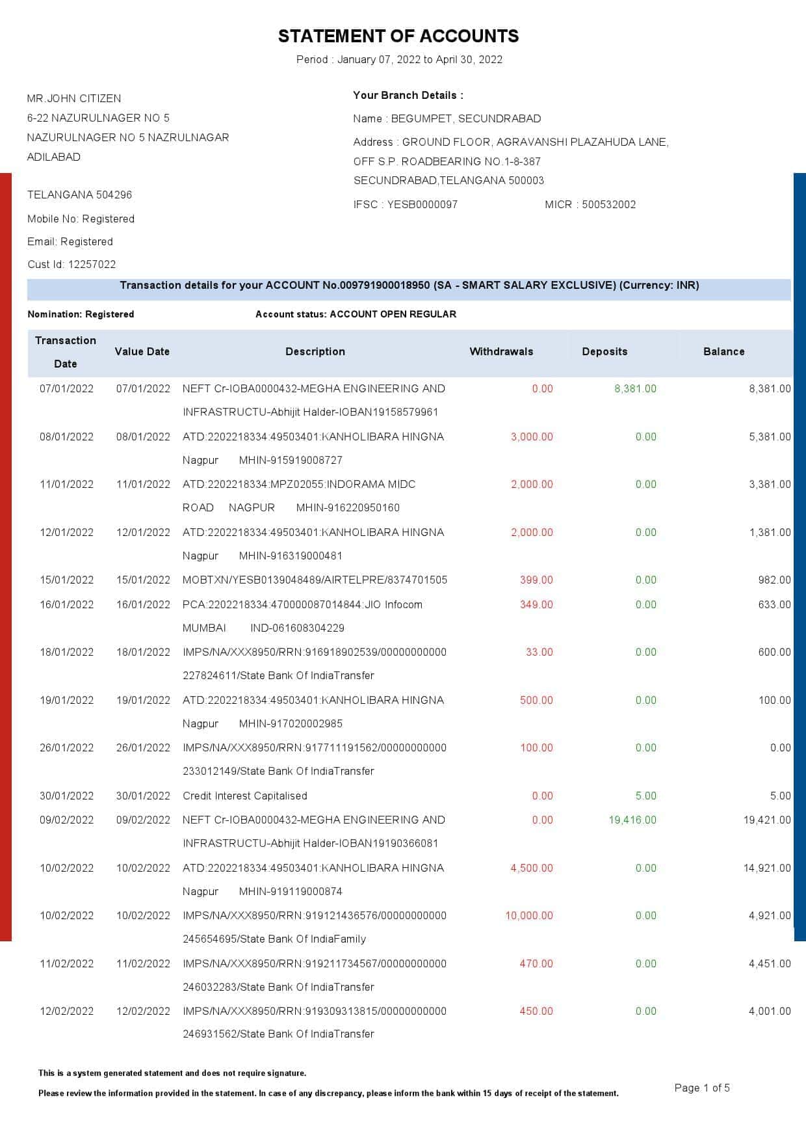Click transaction date 07/01/2022
Viewport: 806px width, 1141px height.
66,388
